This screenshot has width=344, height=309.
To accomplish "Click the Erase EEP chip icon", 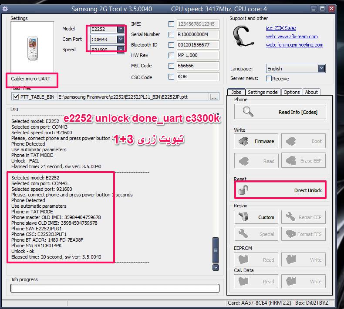I will (291, 161).
